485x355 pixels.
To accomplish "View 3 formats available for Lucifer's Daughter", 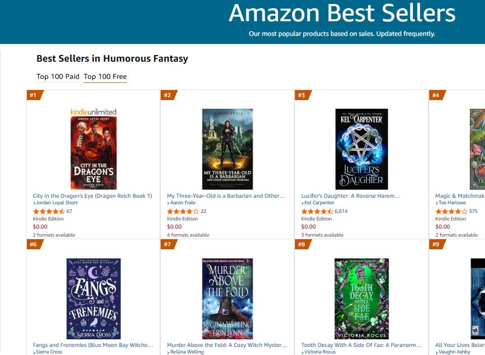I will tap(322, 235).
